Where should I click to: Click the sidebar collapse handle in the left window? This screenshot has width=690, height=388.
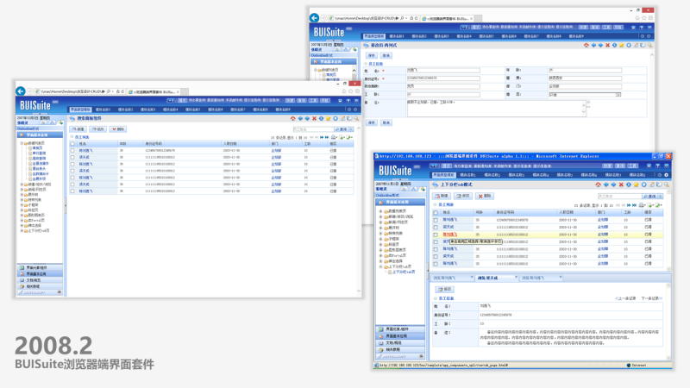click(66, 205)
